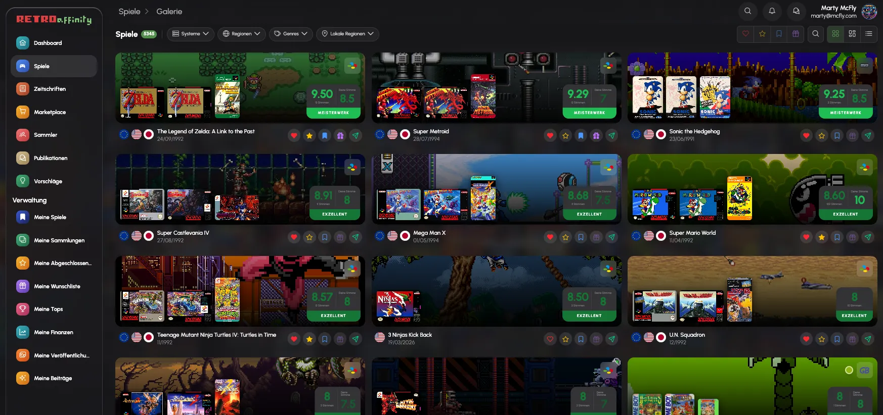Viewport: 883px width, 415px height.
Task: Open Meine Wunschliste
Action: tap(54, 286)
